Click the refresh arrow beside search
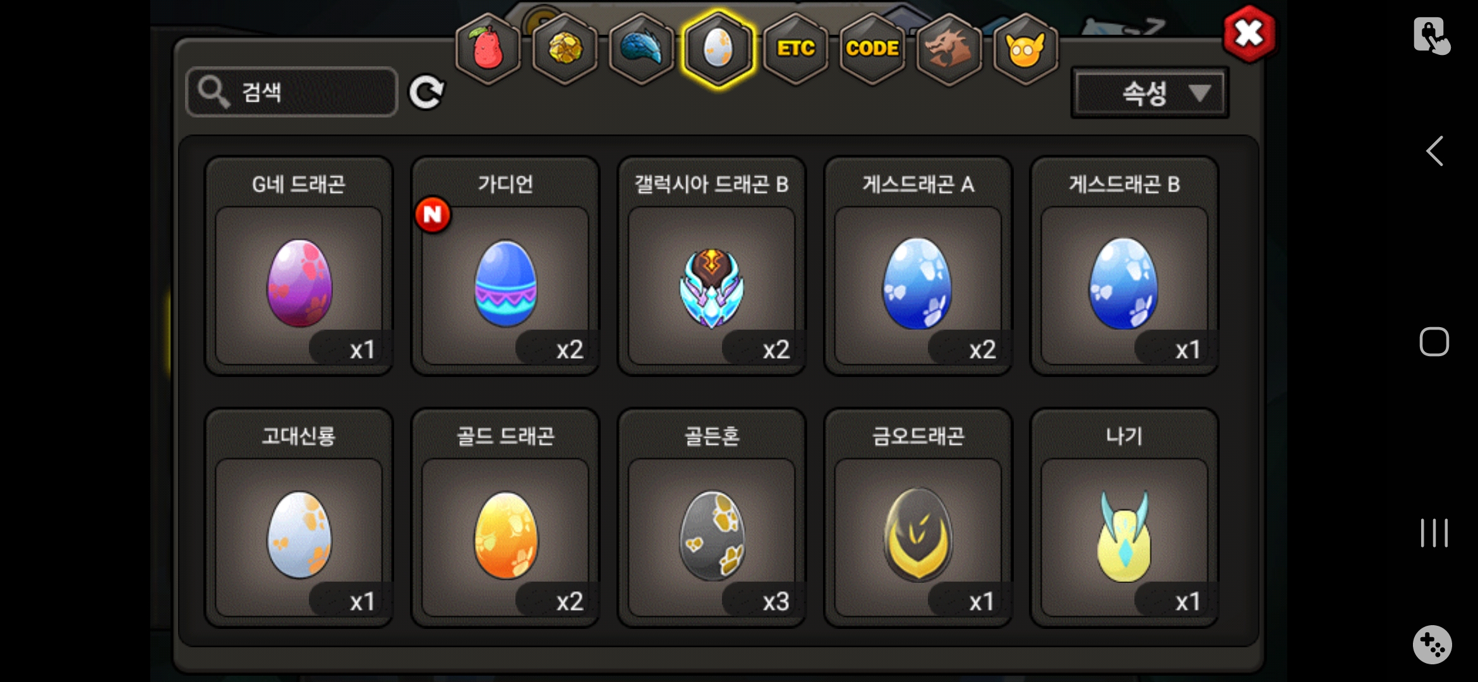 point(426,93)
